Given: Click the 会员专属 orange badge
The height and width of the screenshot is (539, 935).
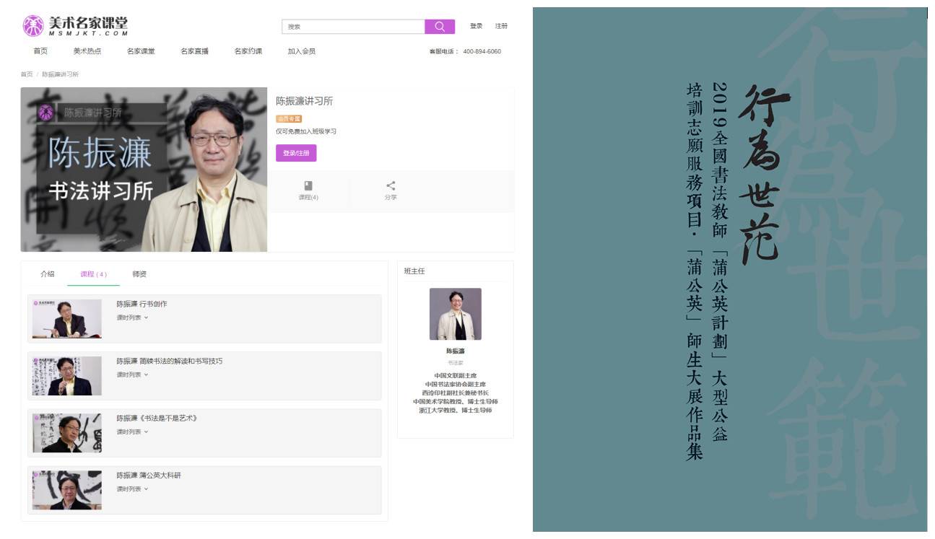Looking at the screenshot, I should [289, 118].
